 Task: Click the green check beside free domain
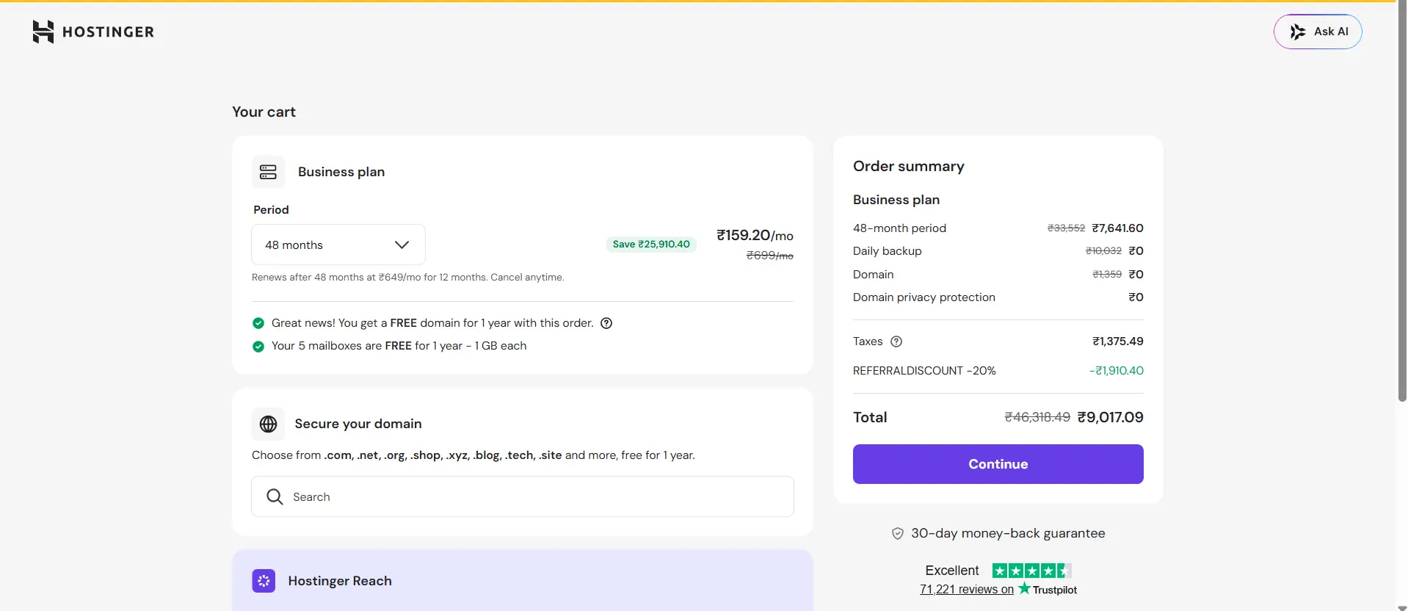pyautogui.click(x=258, y=323)
